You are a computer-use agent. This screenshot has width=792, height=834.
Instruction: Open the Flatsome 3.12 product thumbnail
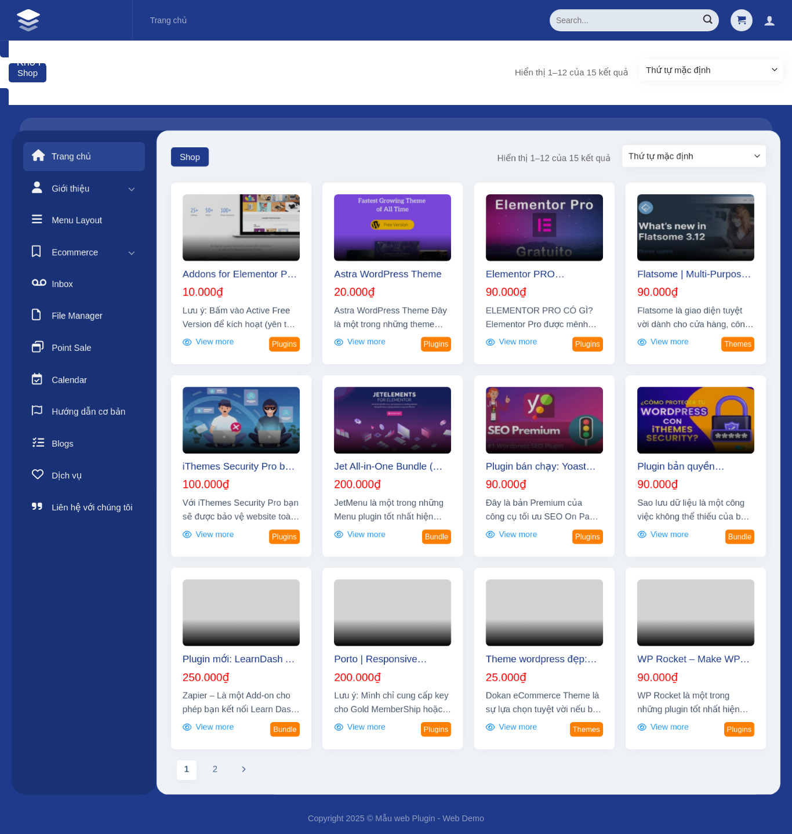696,227
